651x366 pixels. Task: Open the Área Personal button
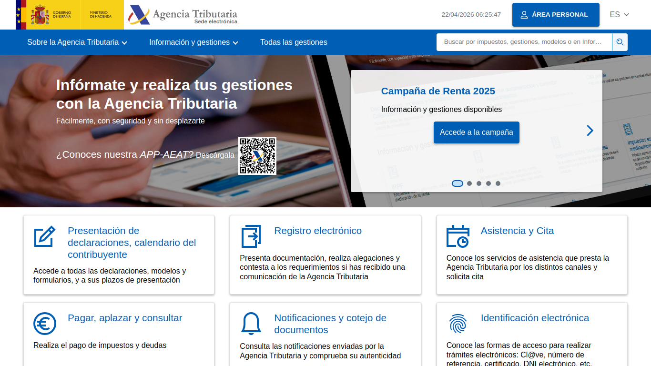556,15
